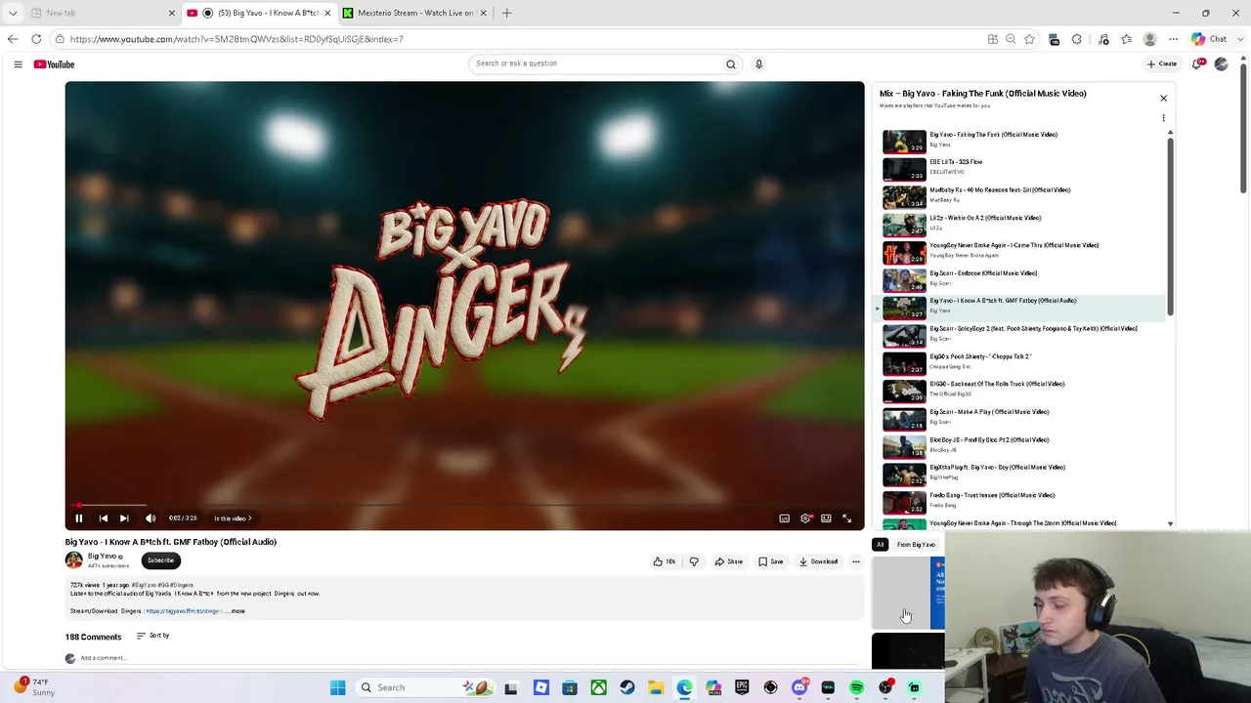Open YouTube account avatar menu
1251x703 pixels.
(x=1222, y=64)
